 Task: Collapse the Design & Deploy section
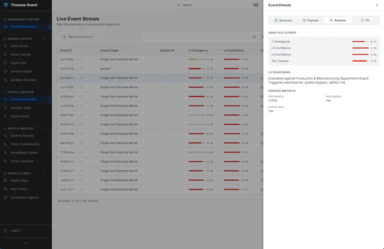pos(45,39)
